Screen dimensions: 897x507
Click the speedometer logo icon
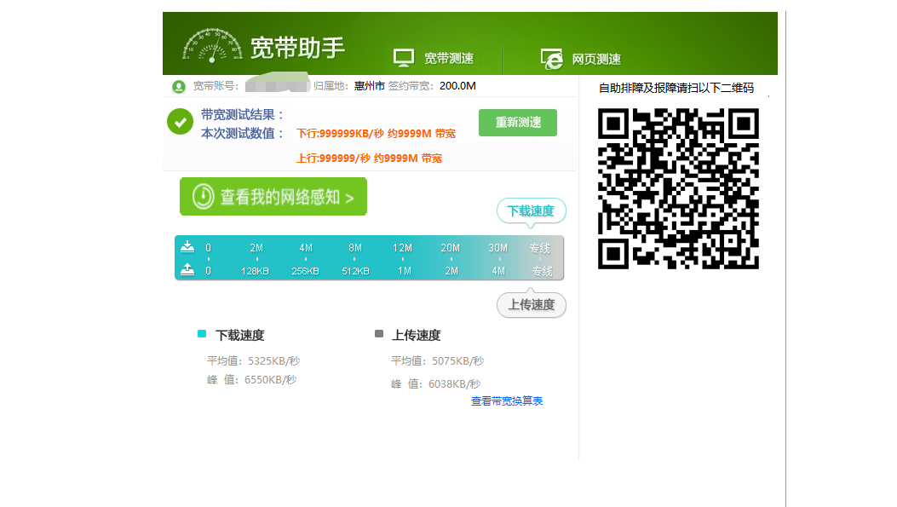click(212, 45)
